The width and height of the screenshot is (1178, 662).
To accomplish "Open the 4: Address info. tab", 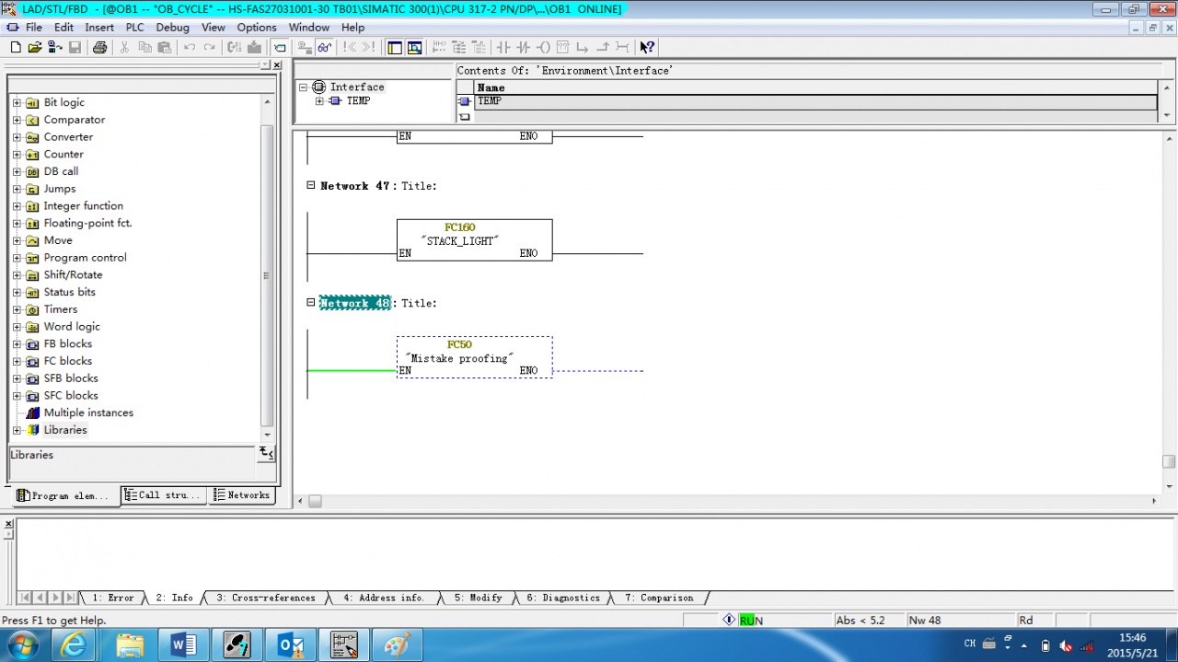I will click(384, 598).
